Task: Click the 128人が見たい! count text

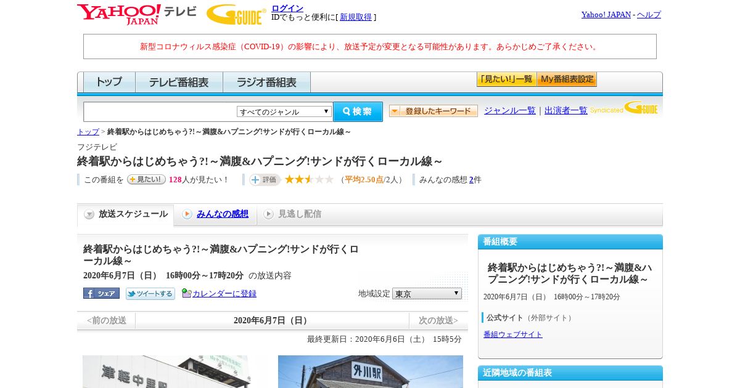Action: click(199, 180)
